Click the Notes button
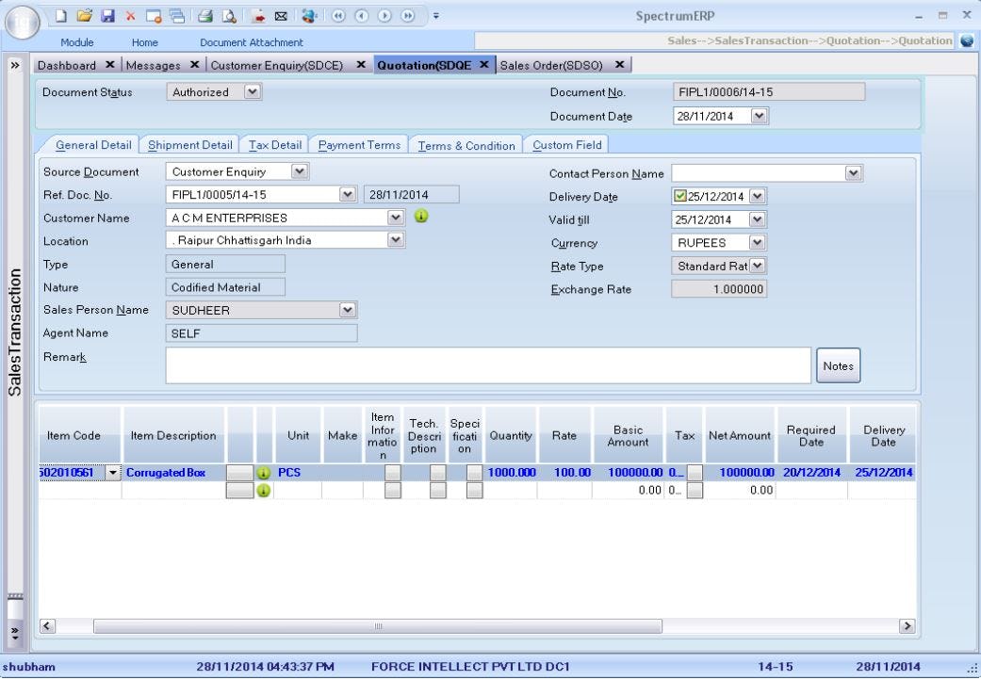The image size is (981, 680). [x=837, y=364]
